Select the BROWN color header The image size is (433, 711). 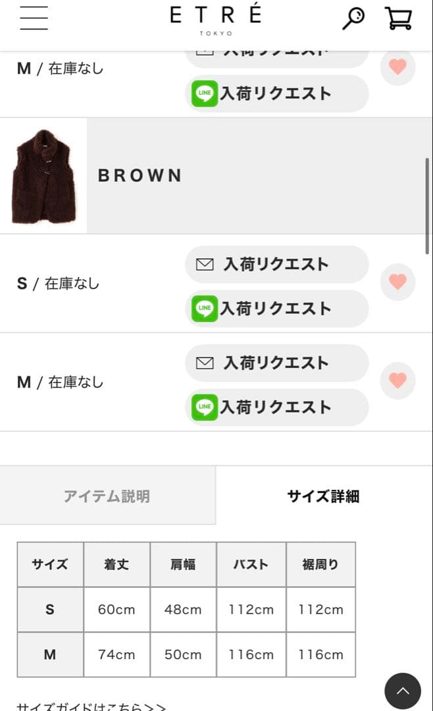point(140,176)
